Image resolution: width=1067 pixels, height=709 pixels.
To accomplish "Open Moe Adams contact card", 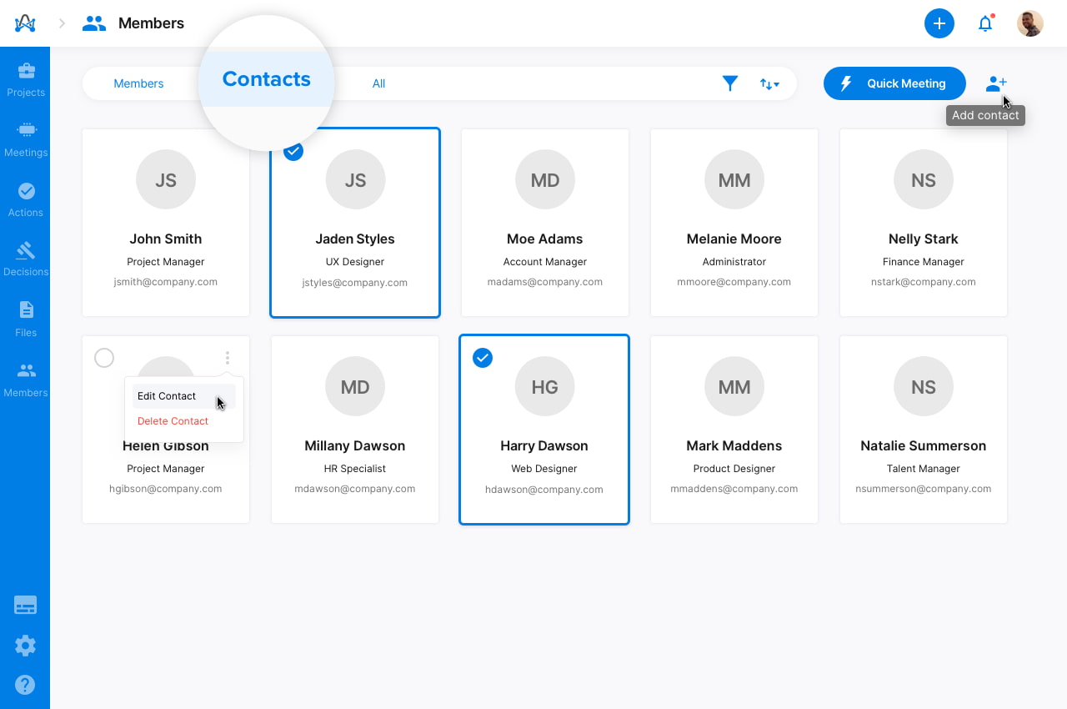I will pyautogui.click(x=545, y=223).
